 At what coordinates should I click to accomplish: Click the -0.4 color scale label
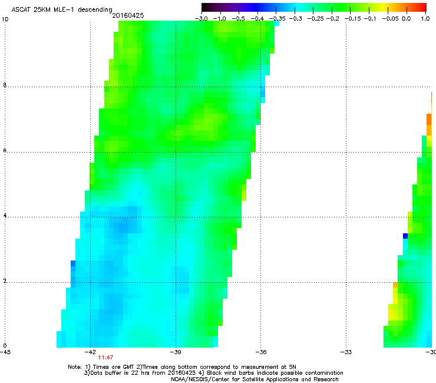pos(257,19)
